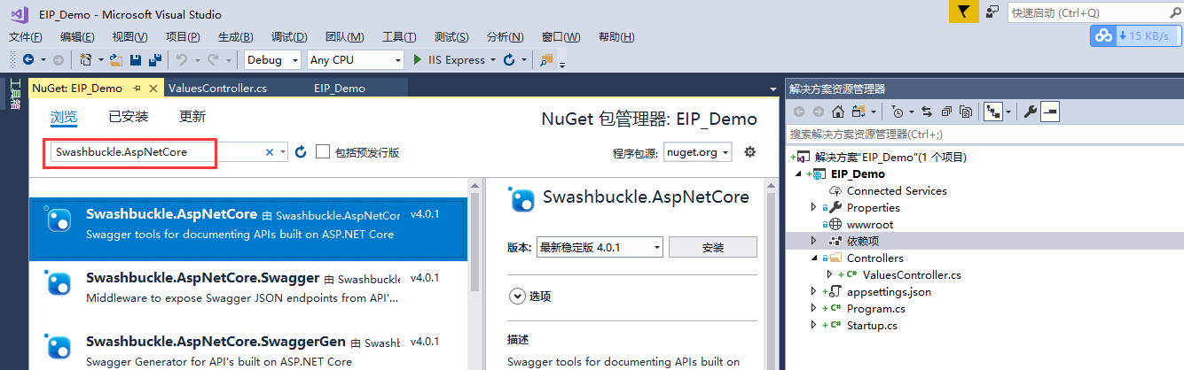Click the Pending Changes Filter clock icon
Viewport: 1184px width, 370px height.
click(x=898, y=112)
